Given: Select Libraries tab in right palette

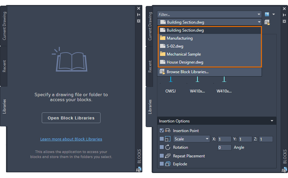Looking at the screenshot, I should point(150,107).
